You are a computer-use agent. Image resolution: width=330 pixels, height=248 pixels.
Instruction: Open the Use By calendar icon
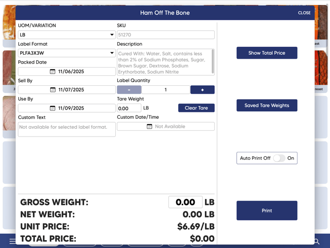pyautogui.click(x=53, y=108)
